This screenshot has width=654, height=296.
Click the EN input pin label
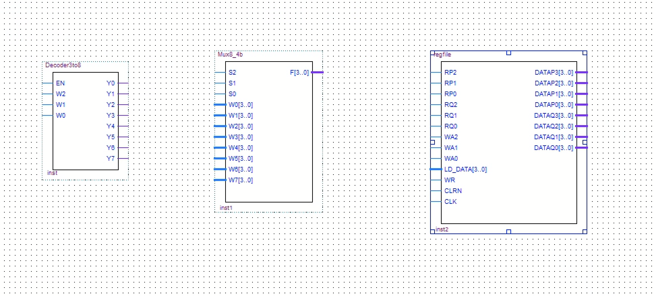(x=60, y=83)
